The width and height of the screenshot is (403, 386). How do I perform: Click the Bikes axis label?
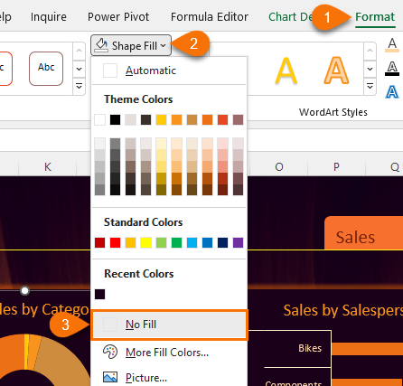[x=310, y=348]
